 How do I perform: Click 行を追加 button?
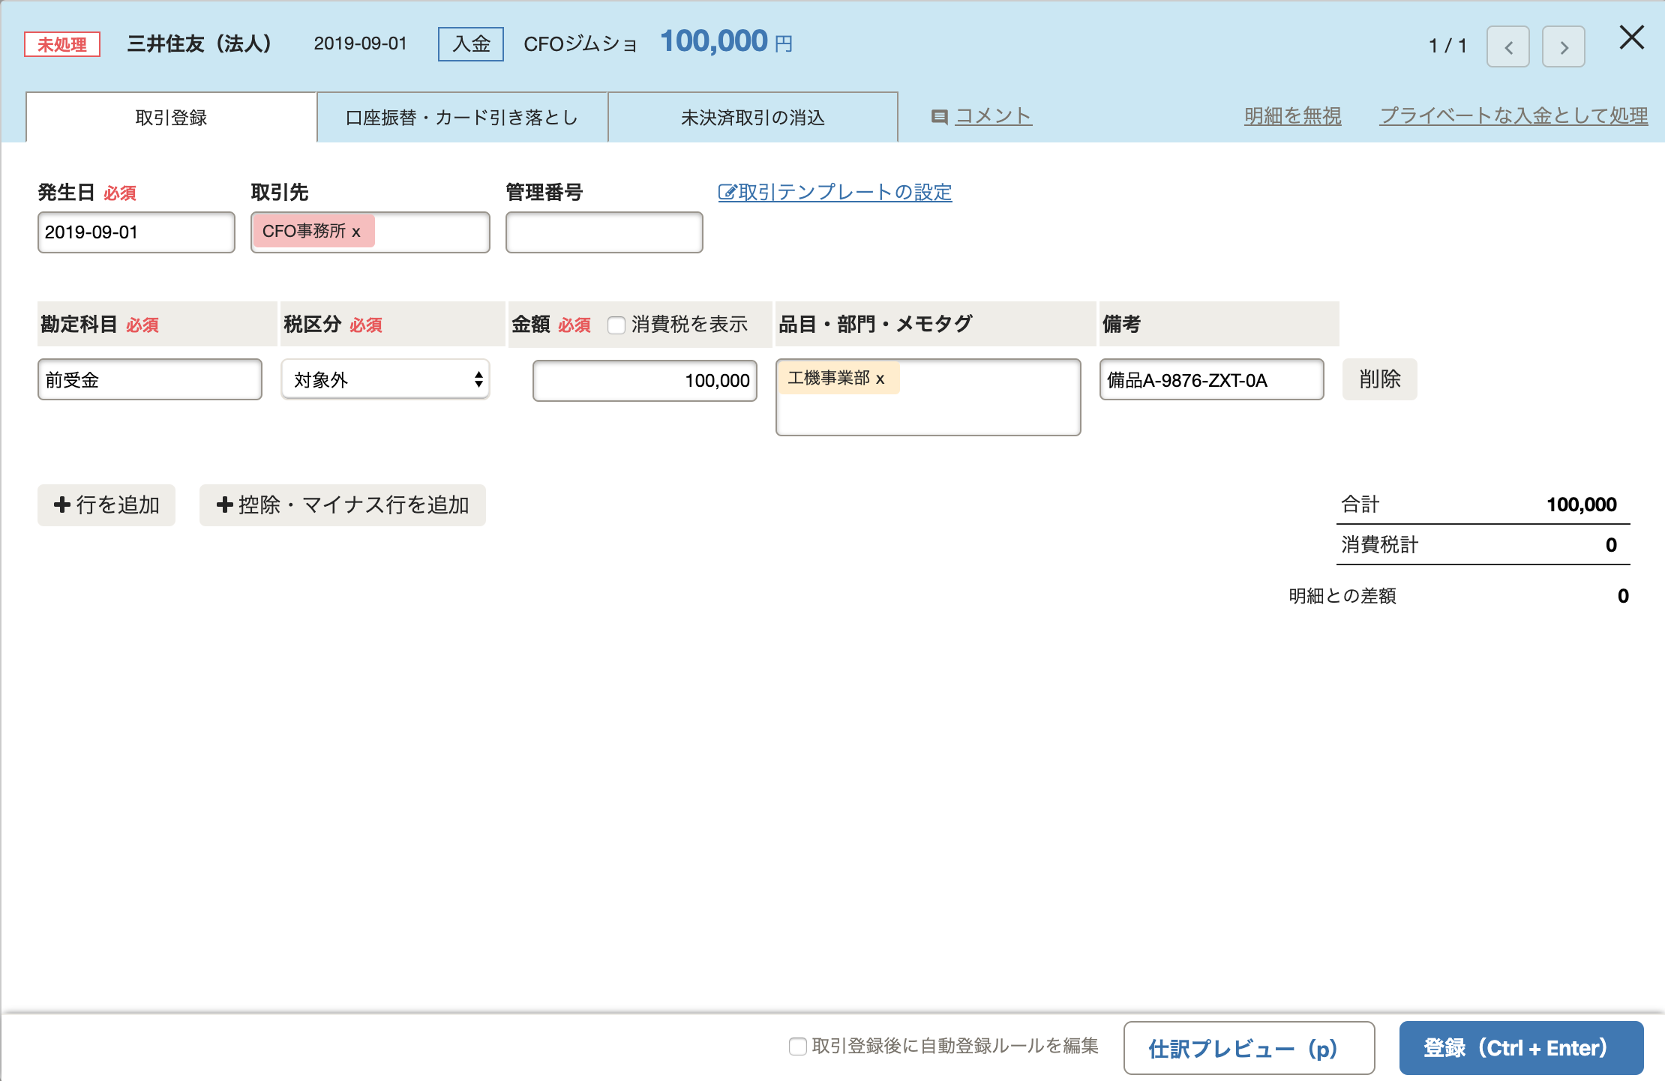(106, 505)
